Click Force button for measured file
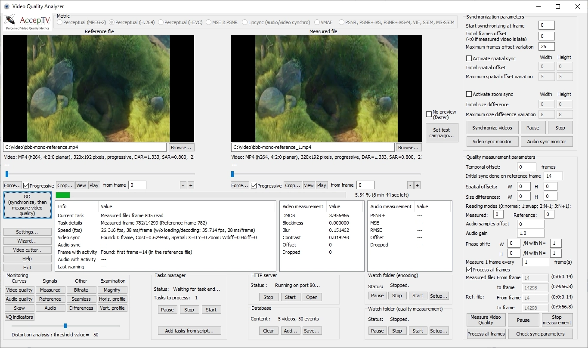This screenshot has width=588, height=348. tap(240, 185)
